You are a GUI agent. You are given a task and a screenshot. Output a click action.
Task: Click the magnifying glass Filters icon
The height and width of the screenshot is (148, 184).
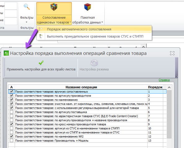click(x=27, y=7)
